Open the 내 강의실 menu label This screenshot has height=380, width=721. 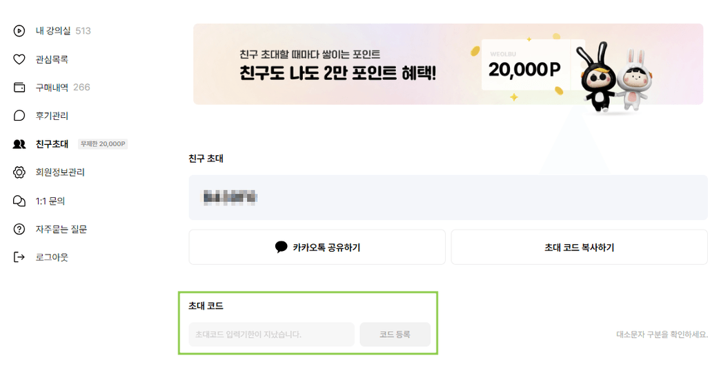pyautogui.click(x=53, y=31)
